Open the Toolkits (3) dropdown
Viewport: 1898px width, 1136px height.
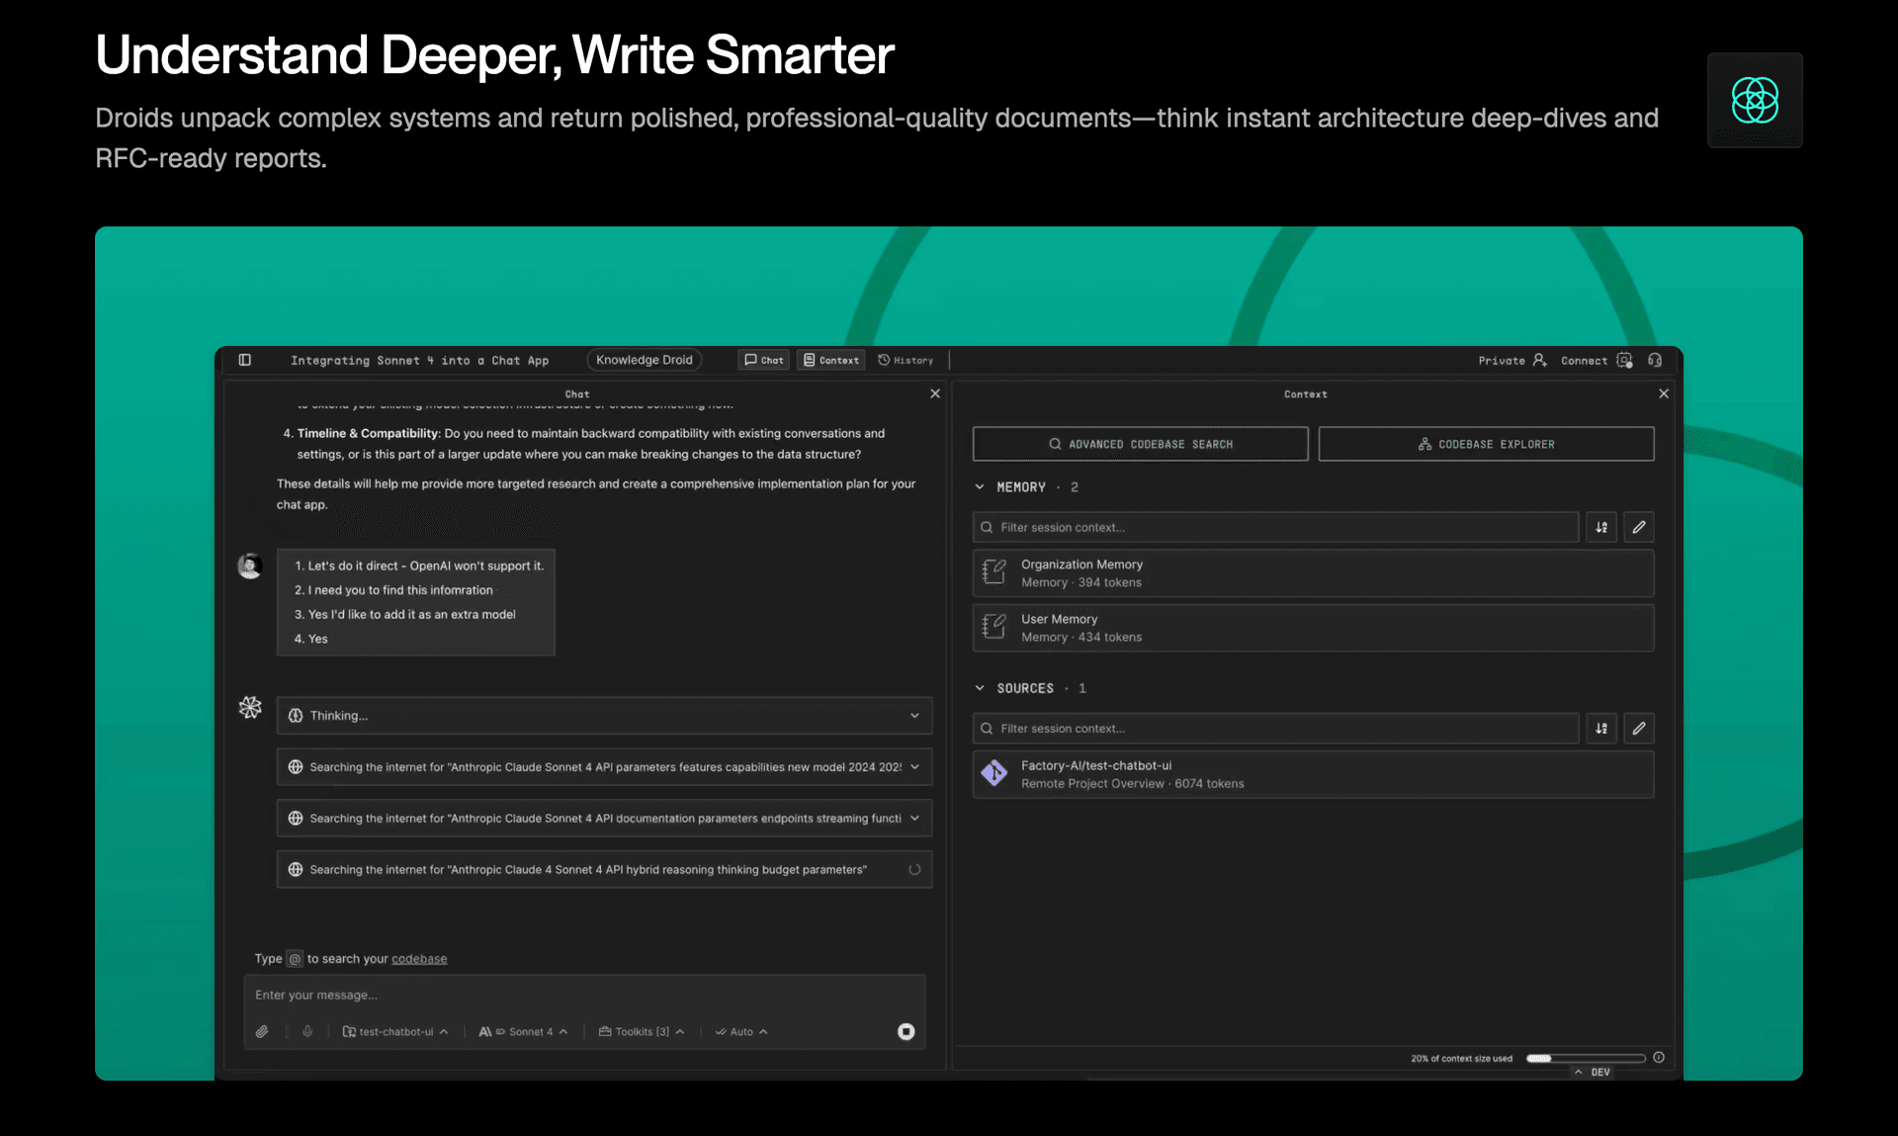click(x=642, y=1031)
